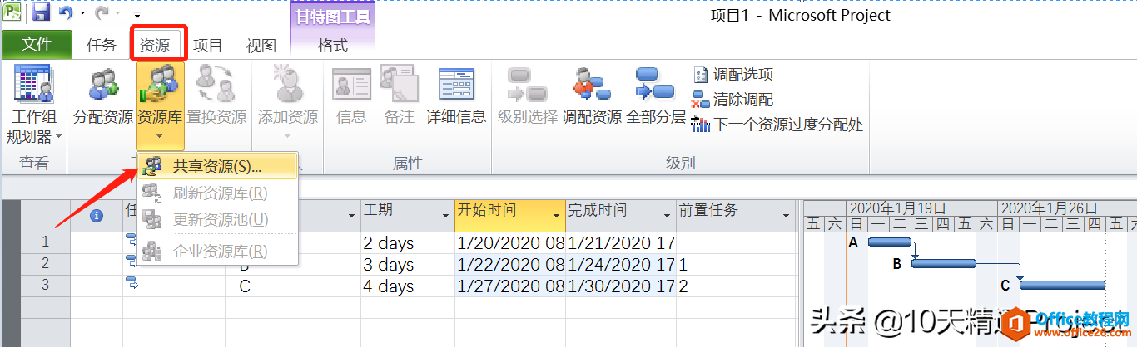Expand the 资源库 resource pool dropdown

(160, 133)
